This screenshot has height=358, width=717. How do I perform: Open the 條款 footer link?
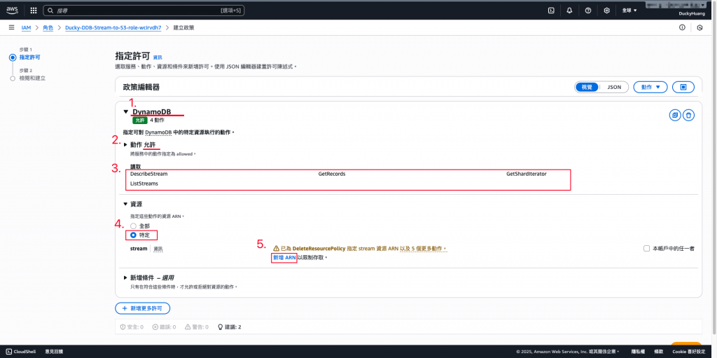coord(659,352)
